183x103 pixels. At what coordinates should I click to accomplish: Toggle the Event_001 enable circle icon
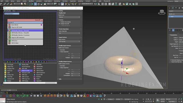(42, 20)
